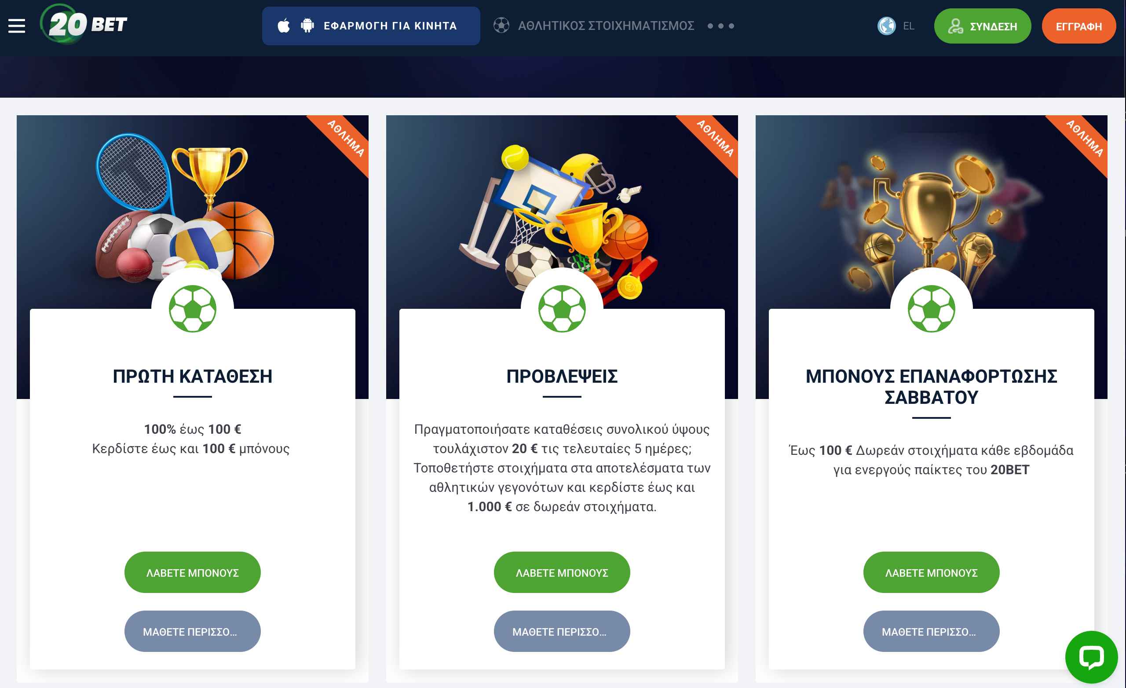Click the trophy-and-coins promo image

(x=931, y=212)
